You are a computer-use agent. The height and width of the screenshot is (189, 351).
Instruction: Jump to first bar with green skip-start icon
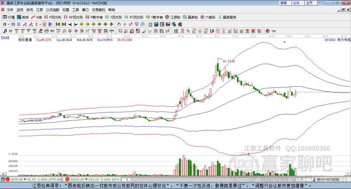[58, 24]
